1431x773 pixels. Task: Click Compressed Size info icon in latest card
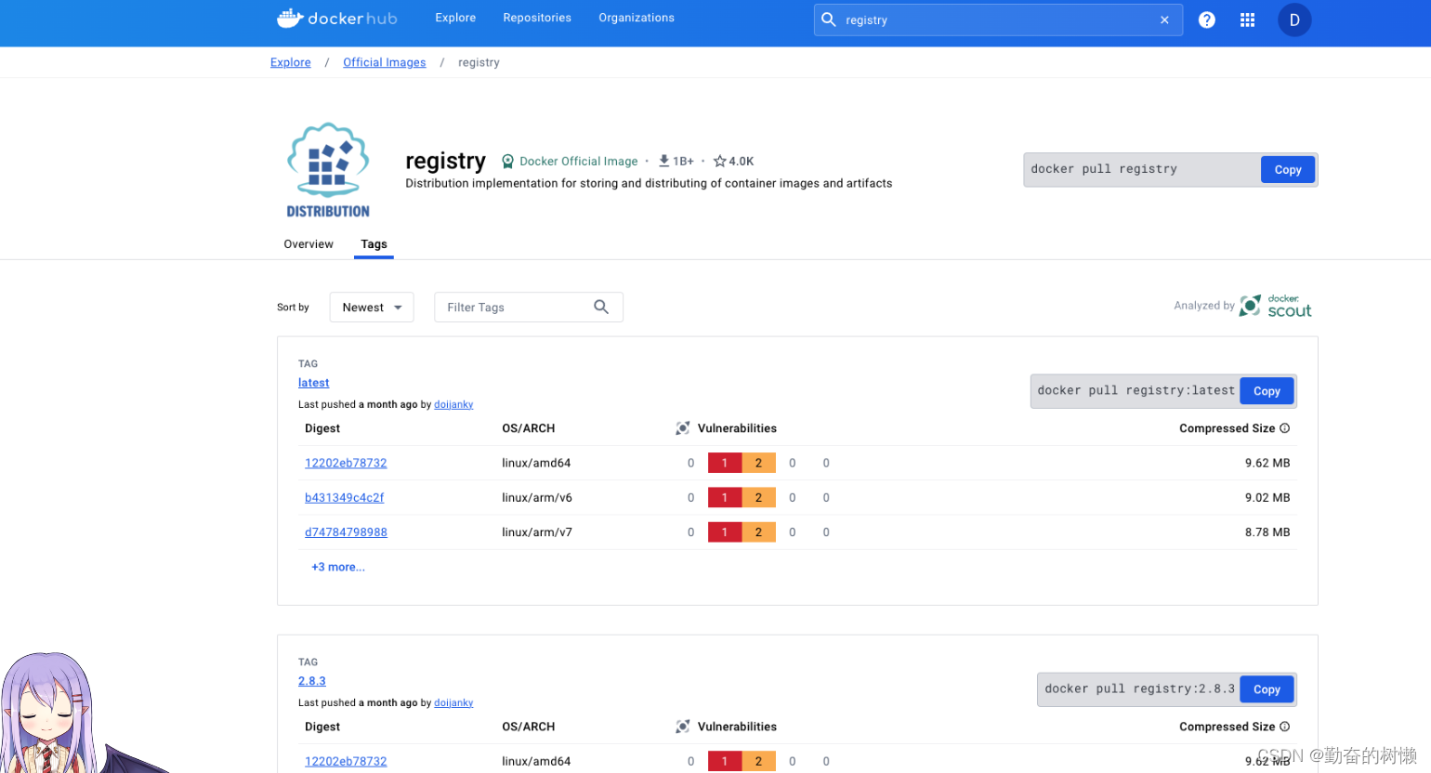(1285, 428)
